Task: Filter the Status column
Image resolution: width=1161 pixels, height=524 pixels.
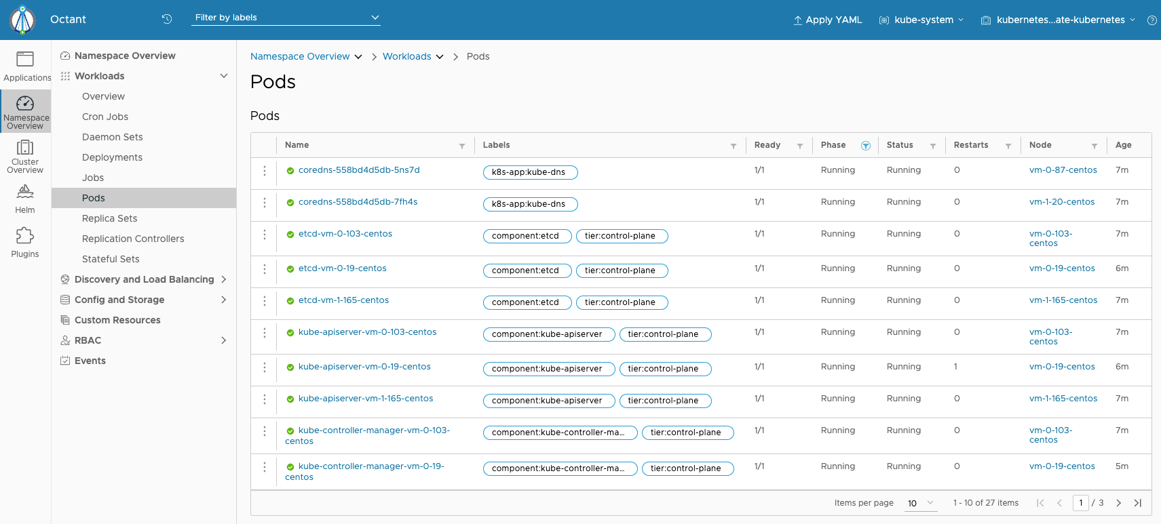Action: tap(933, 146)
